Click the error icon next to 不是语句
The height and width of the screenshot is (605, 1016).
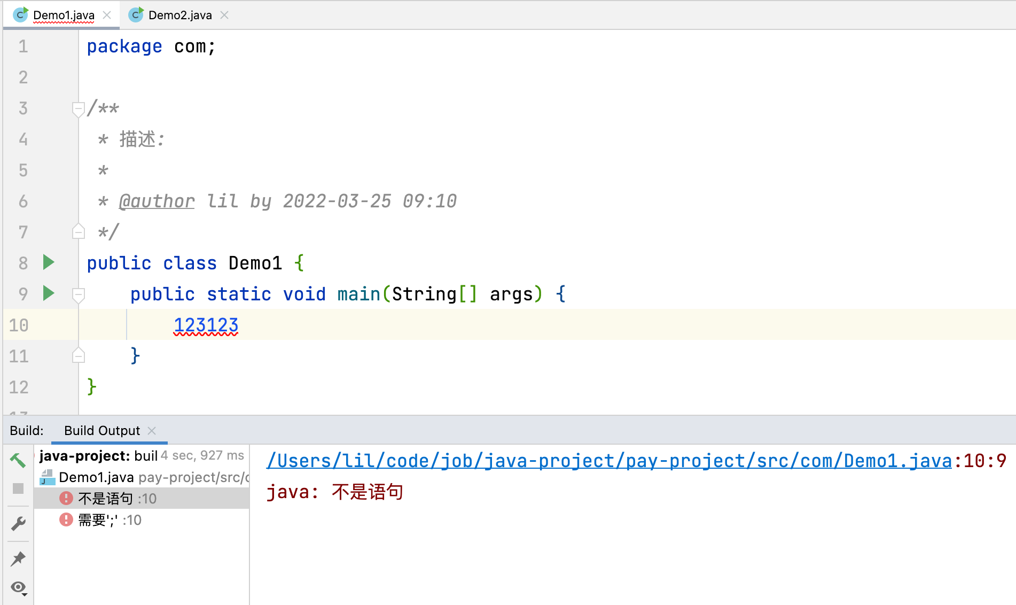tap(65, 498)
